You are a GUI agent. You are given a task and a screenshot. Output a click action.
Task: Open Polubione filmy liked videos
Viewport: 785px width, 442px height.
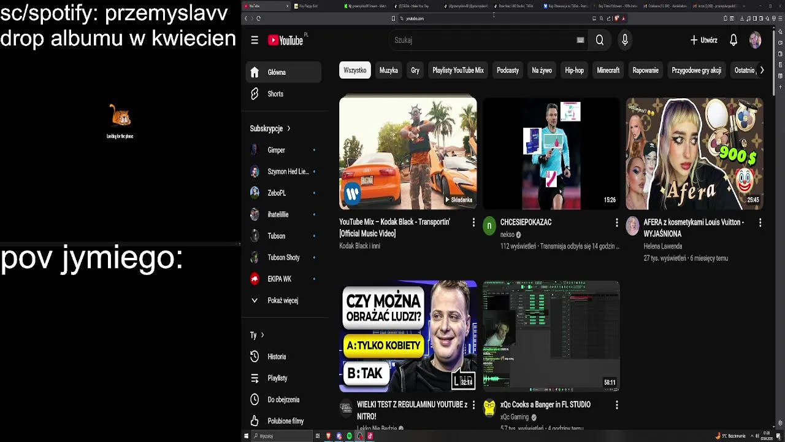click(283, 421)
